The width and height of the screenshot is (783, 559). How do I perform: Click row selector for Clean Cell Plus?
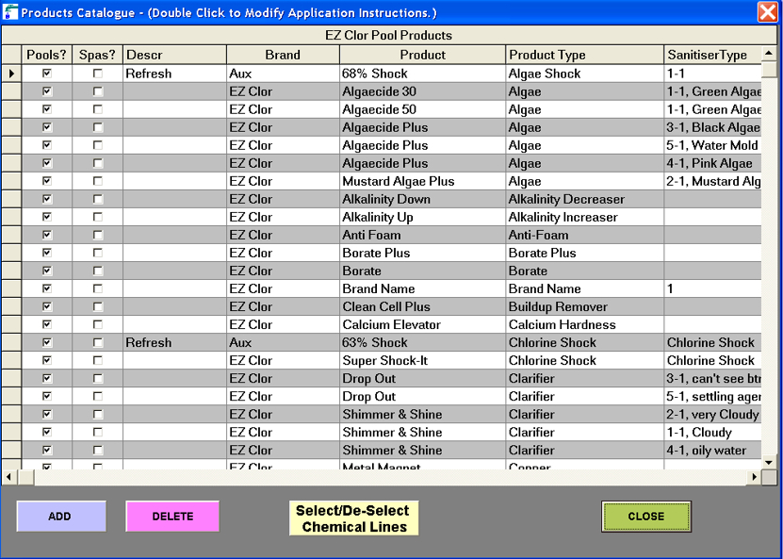pyautogui.click(x=11, y=306)
